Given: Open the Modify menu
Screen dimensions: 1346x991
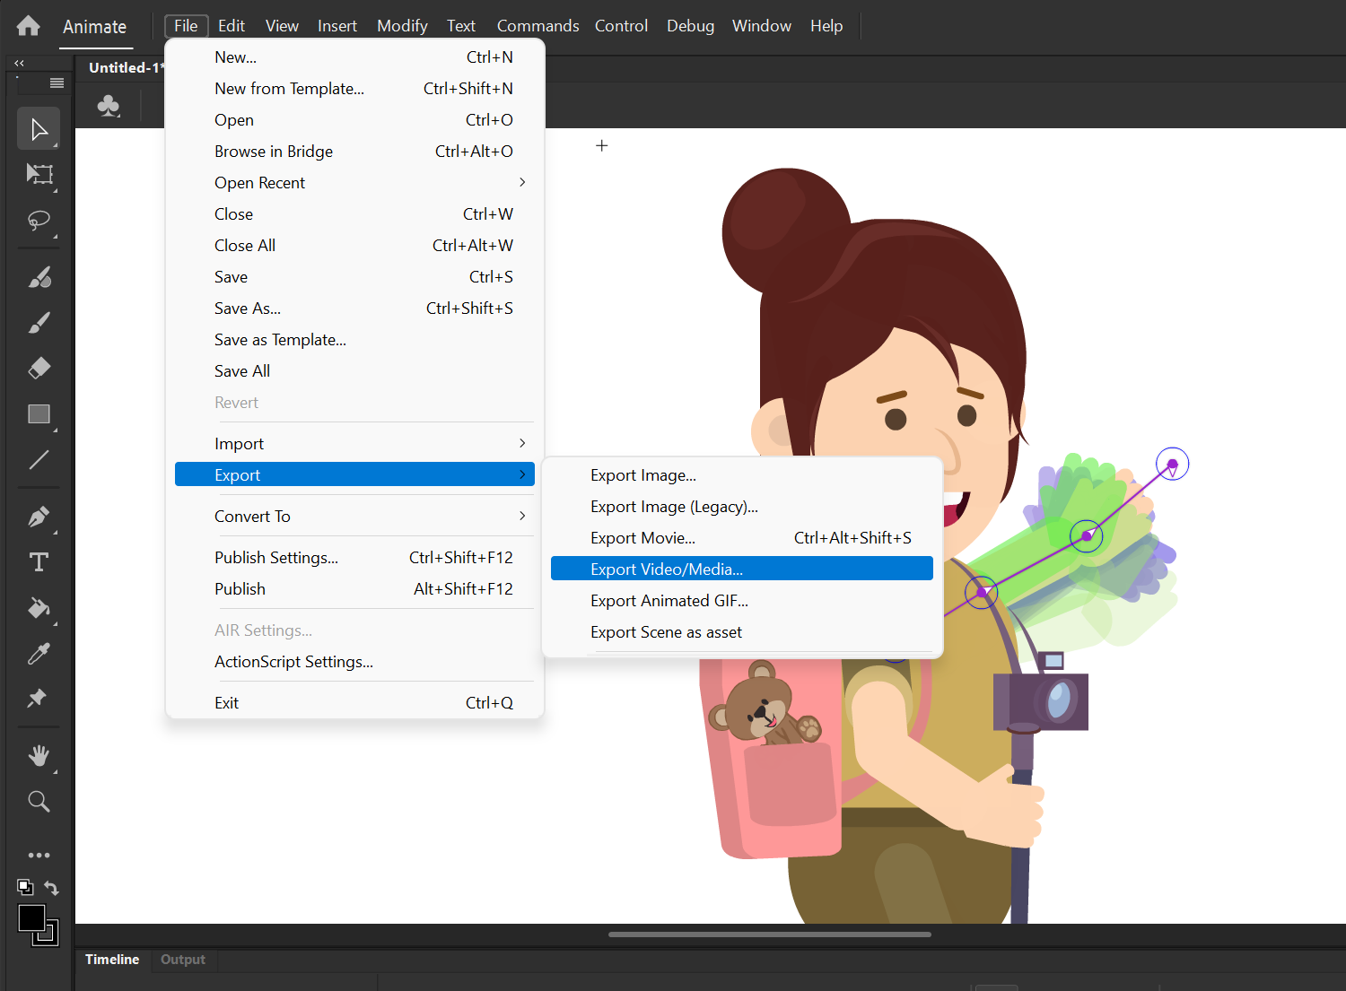Looking at the screenshot, I should [401, 25].
